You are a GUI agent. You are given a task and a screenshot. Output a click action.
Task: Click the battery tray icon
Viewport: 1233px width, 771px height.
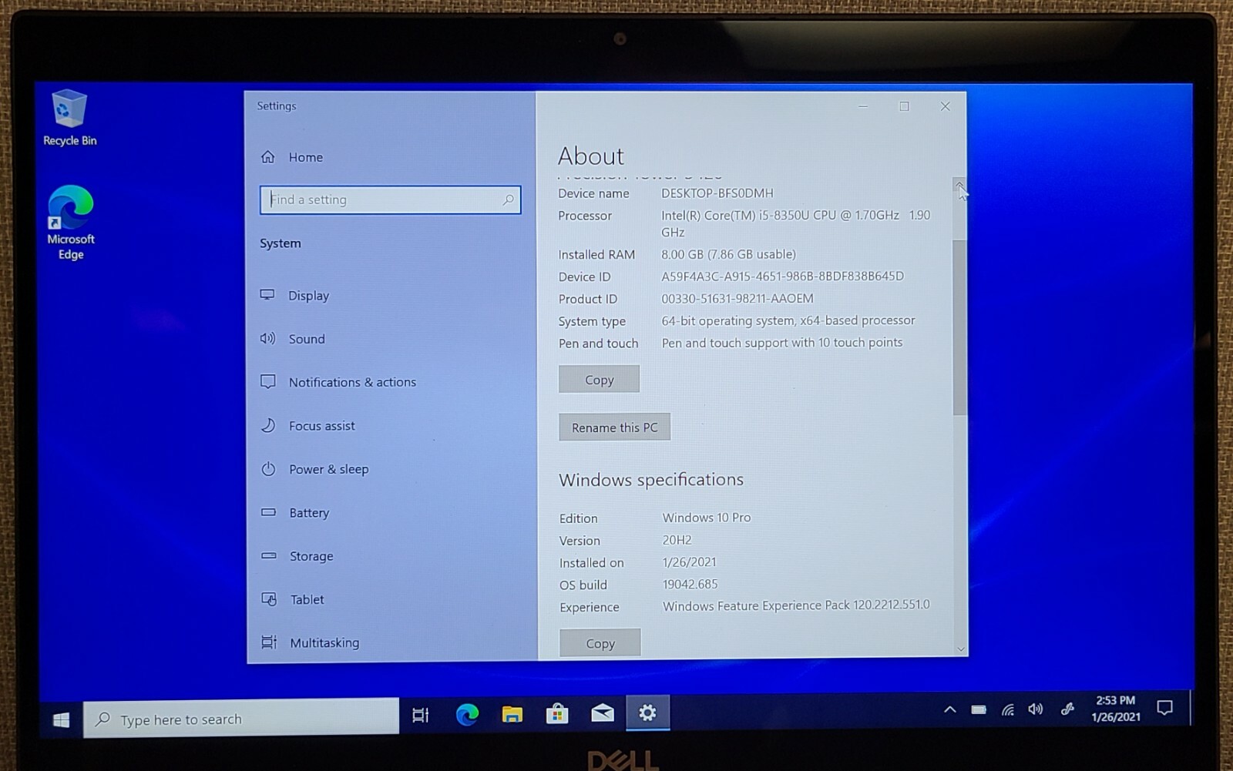[x=979, y=709]
